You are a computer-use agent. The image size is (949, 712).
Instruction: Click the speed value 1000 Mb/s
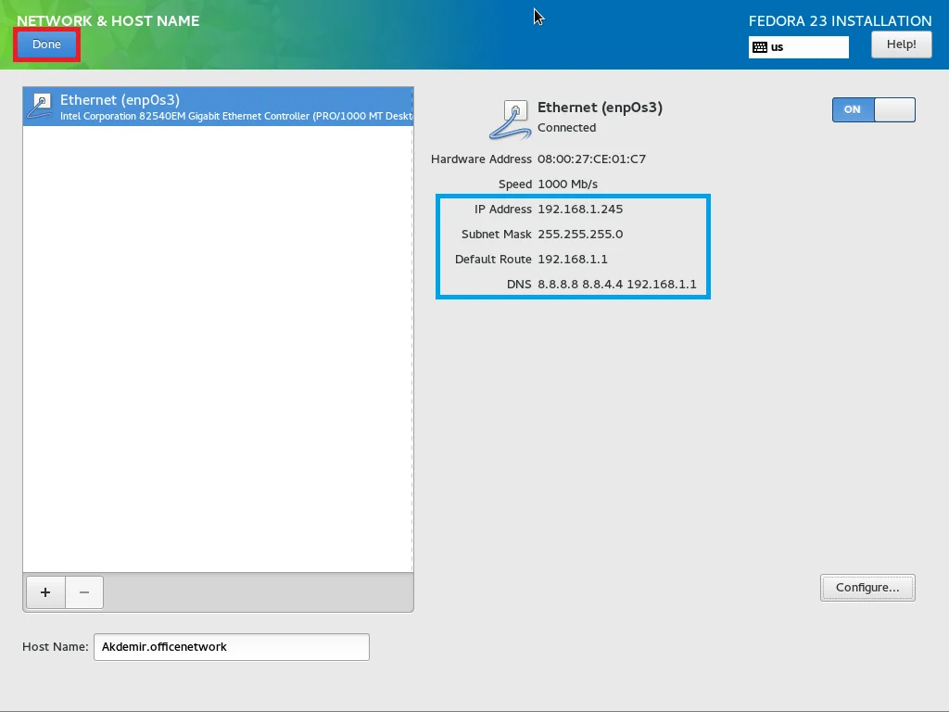click(x=567, y=184)
